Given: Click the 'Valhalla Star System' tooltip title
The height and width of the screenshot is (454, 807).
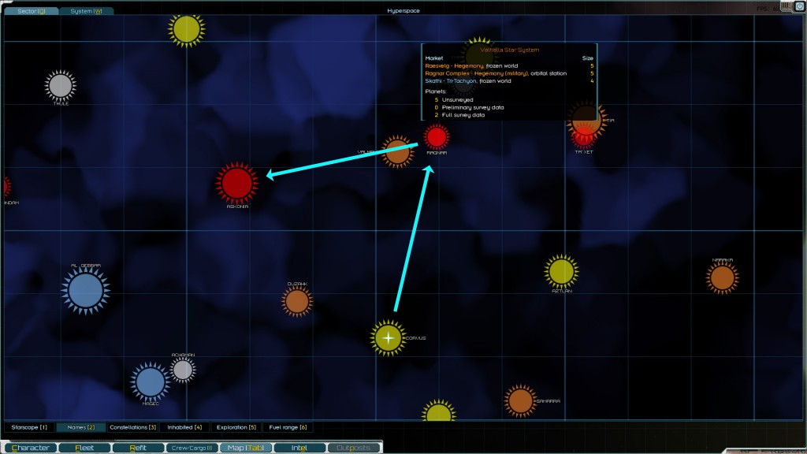Looking at the screenshot, I should [x=510, y=50].
